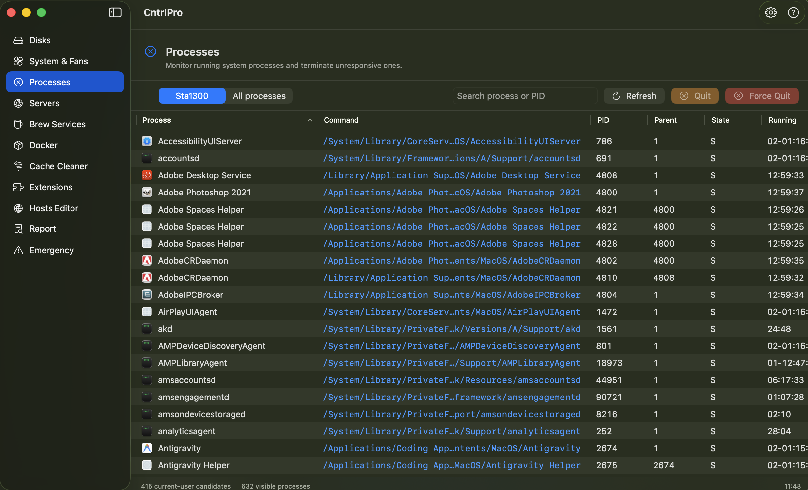This screenshot has width=808, height=490.
Task: Click the Antigravity app icon
Action: [147, 448]
